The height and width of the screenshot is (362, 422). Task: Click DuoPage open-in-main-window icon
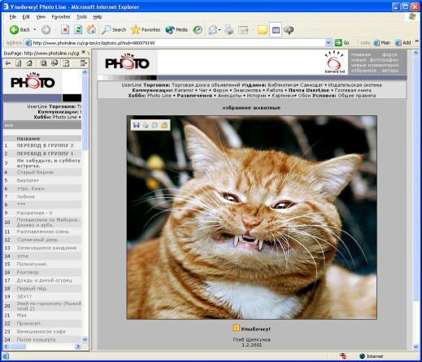(66, 63)
